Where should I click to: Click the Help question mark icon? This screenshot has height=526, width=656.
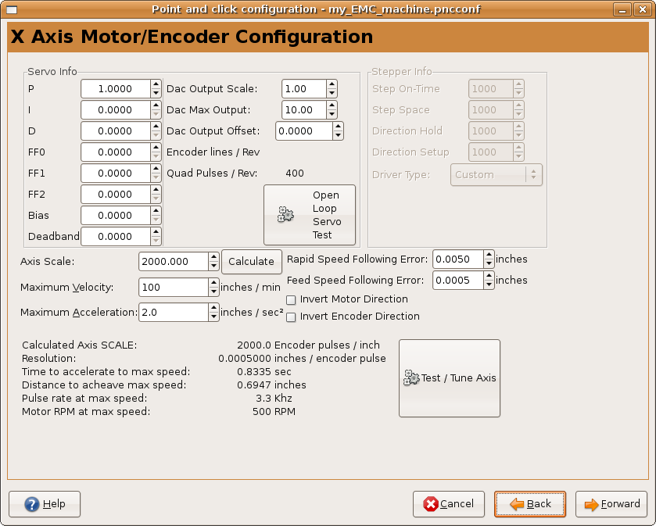point(32,504)
